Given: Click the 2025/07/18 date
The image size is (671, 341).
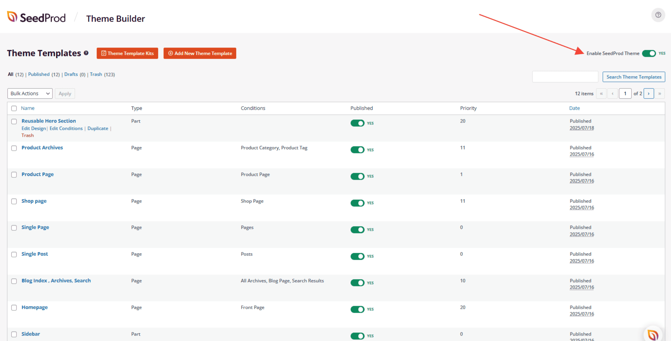Looking at the screenshot, I should [x=582, y=128].
